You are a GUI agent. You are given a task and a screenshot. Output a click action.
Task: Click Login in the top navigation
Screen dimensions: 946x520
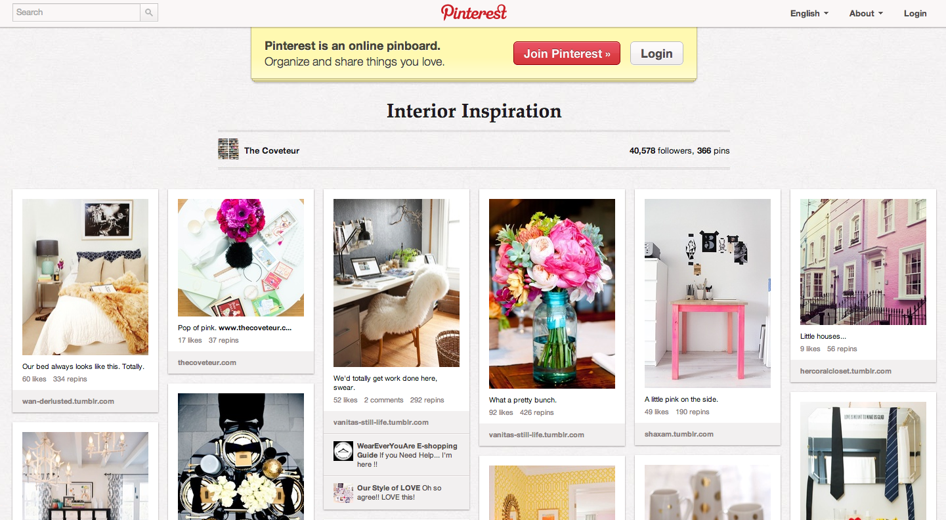click(x=915, y=13)
